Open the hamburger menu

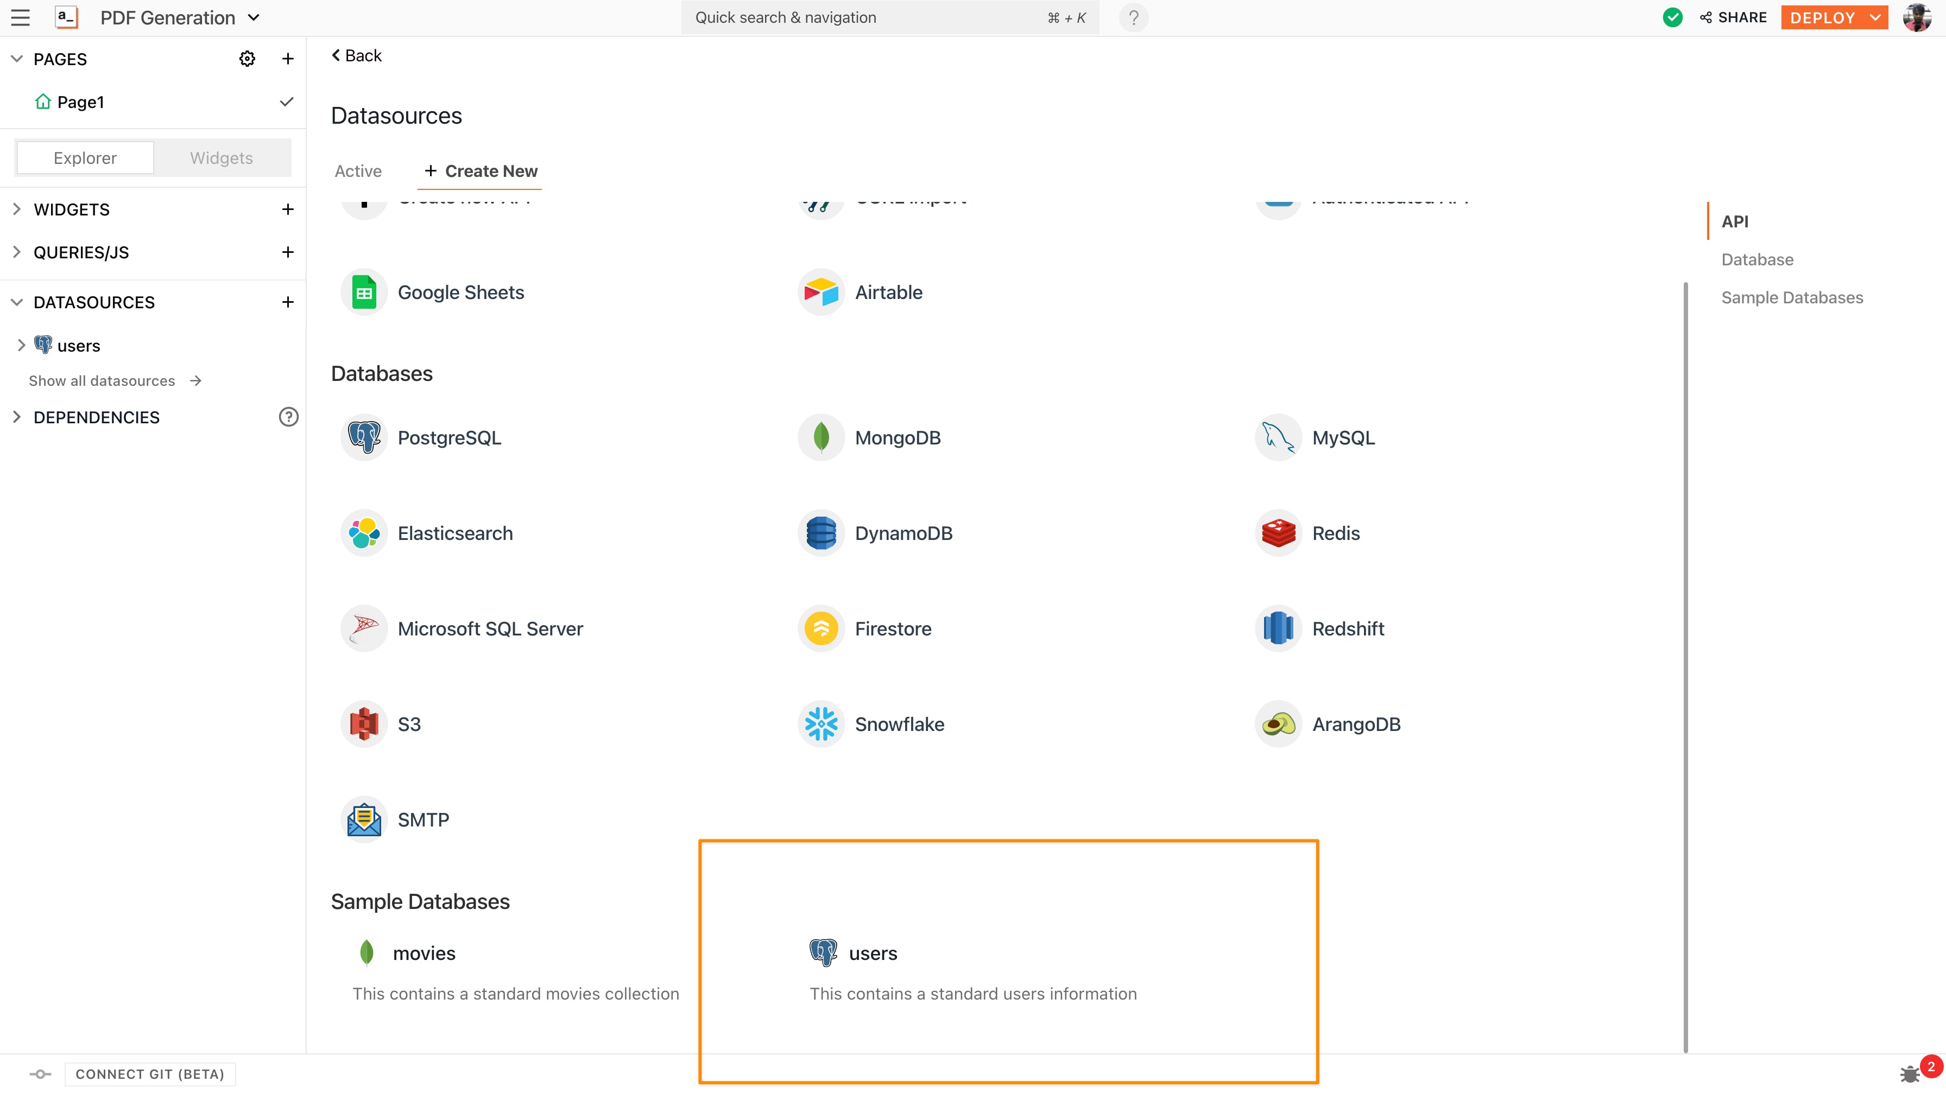[x=21, y=17]
